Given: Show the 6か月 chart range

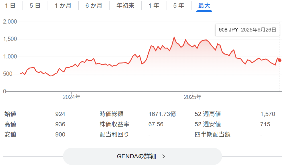Looking at the screenshot, I should [94, 6].
